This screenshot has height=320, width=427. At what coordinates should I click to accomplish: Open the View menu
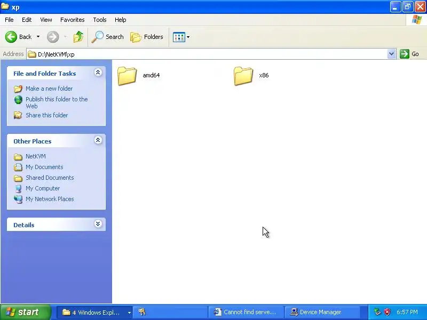46,20
